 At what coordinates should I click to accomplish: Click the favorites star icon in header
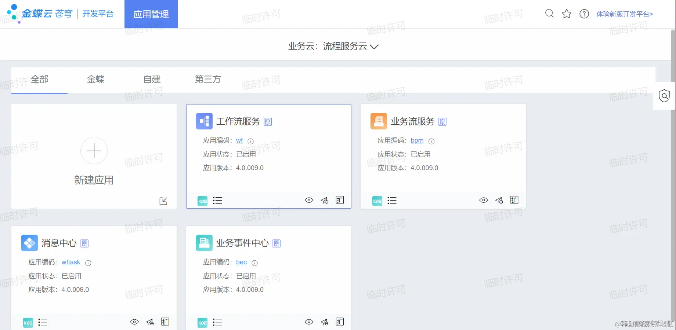(567, 14)
